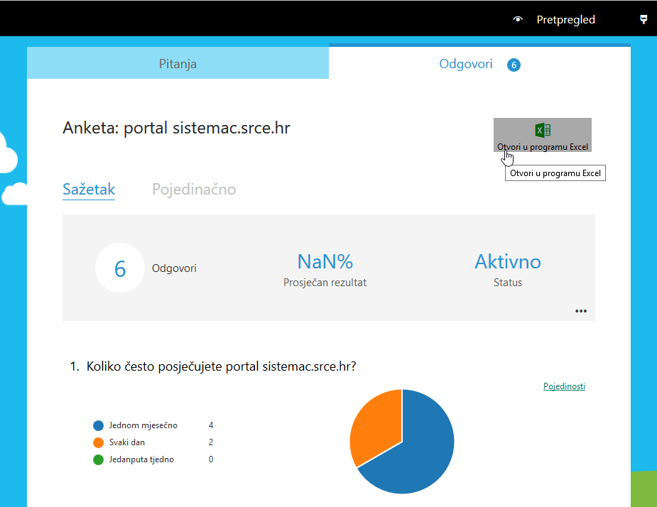Click the blue Jednom mjesečno legend dot
Viewport: 657px width, 507px height.
pyautogui.click(x=99, y=426)
